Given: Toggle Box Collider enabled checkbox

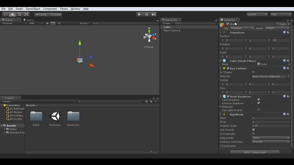Looking at the screenshot, I should (x=228, y=68).
